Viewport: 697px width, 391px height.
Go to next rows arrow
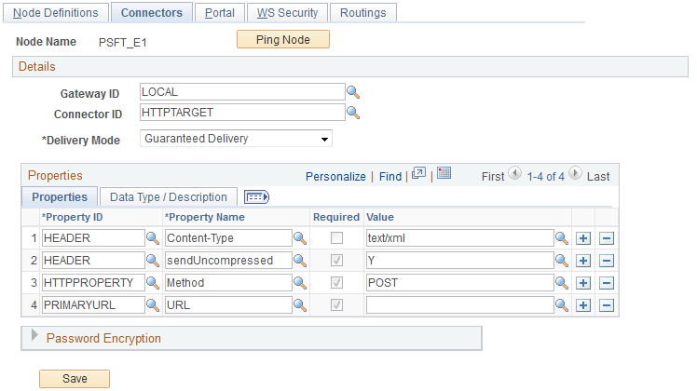click(575, 173)
